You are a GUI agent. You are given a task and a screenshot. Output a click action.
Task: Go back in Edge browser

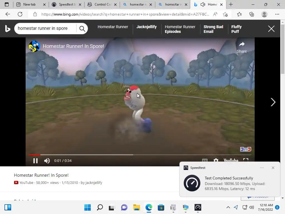(x=8, y=14)
